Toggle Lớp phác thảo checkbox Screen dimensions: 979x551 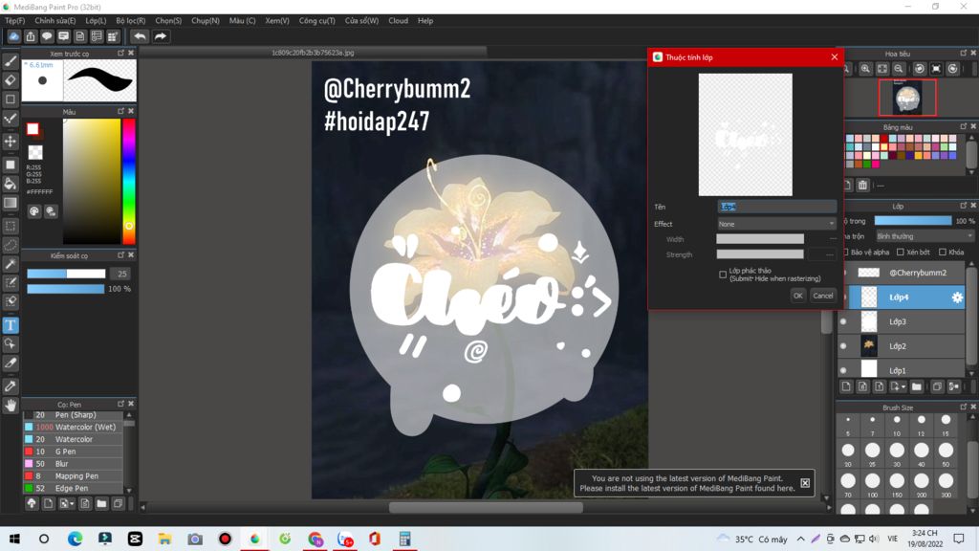tap(723, 275)
